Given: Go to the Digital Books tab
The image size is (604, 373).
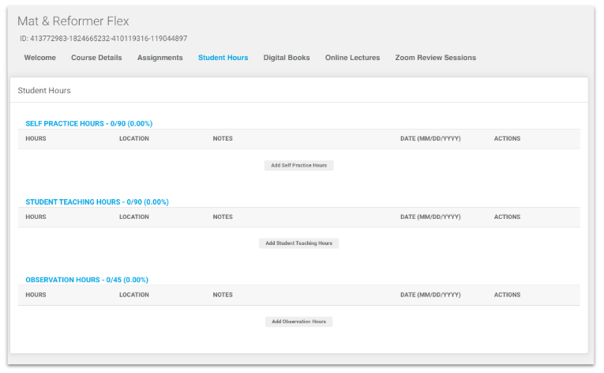Looking at the screenshot, I should point(287,58).
